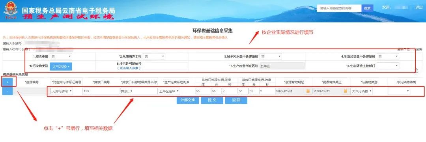The width and height of the screenshot is (426, 142).
Task: Click the longitude 分 field
Action: [216, 91]
